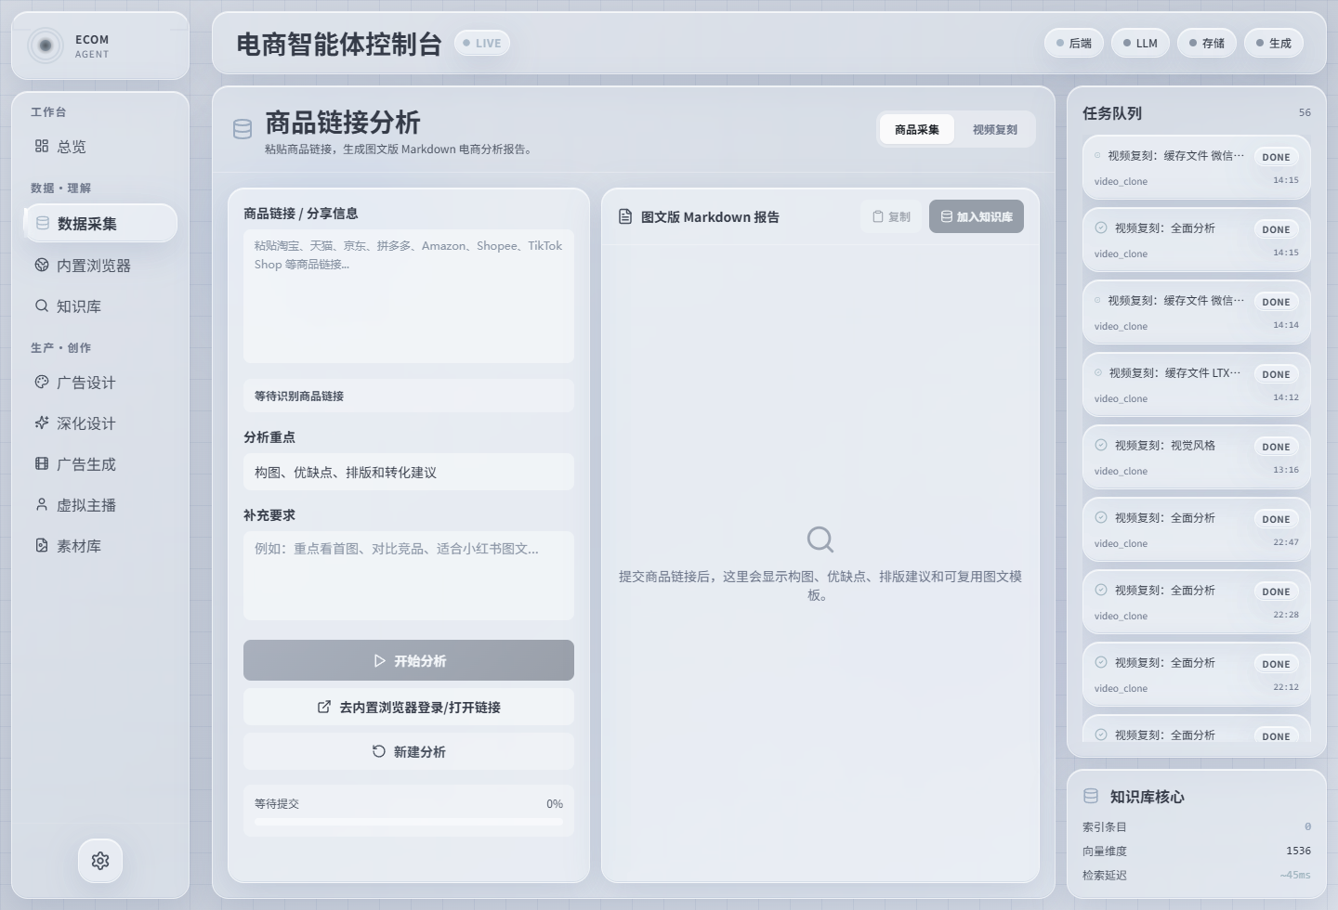Click the 生成 status pill
Viewport: 1338px width, 910px height.
point(1274,43)
